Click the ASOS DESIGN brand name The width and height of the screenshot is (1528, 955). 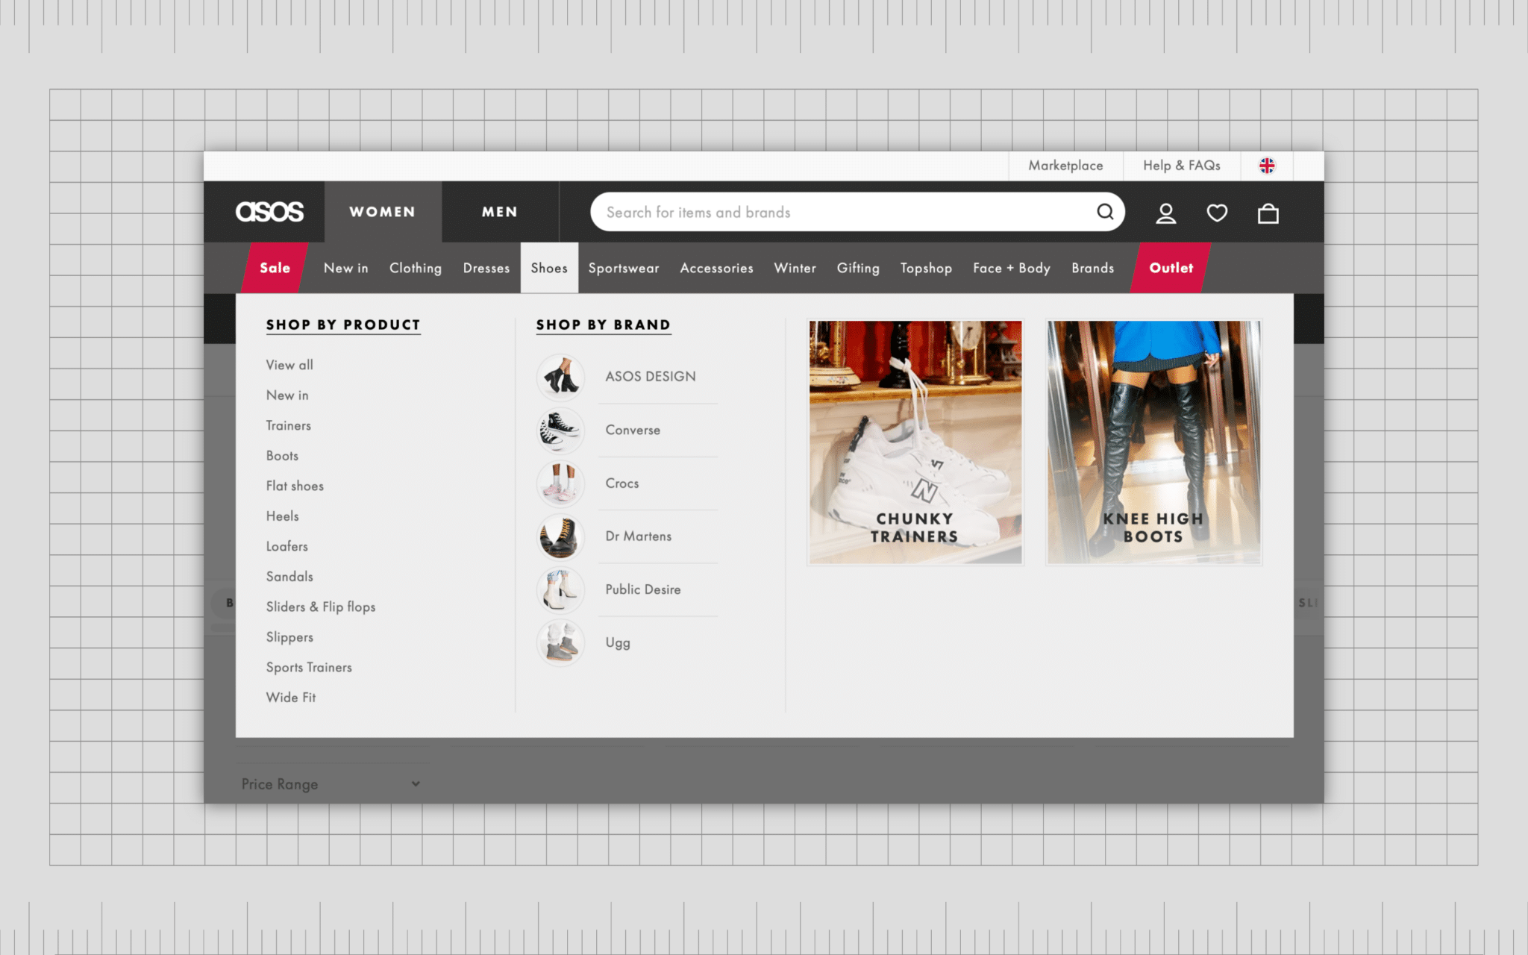tap(651, 377)
